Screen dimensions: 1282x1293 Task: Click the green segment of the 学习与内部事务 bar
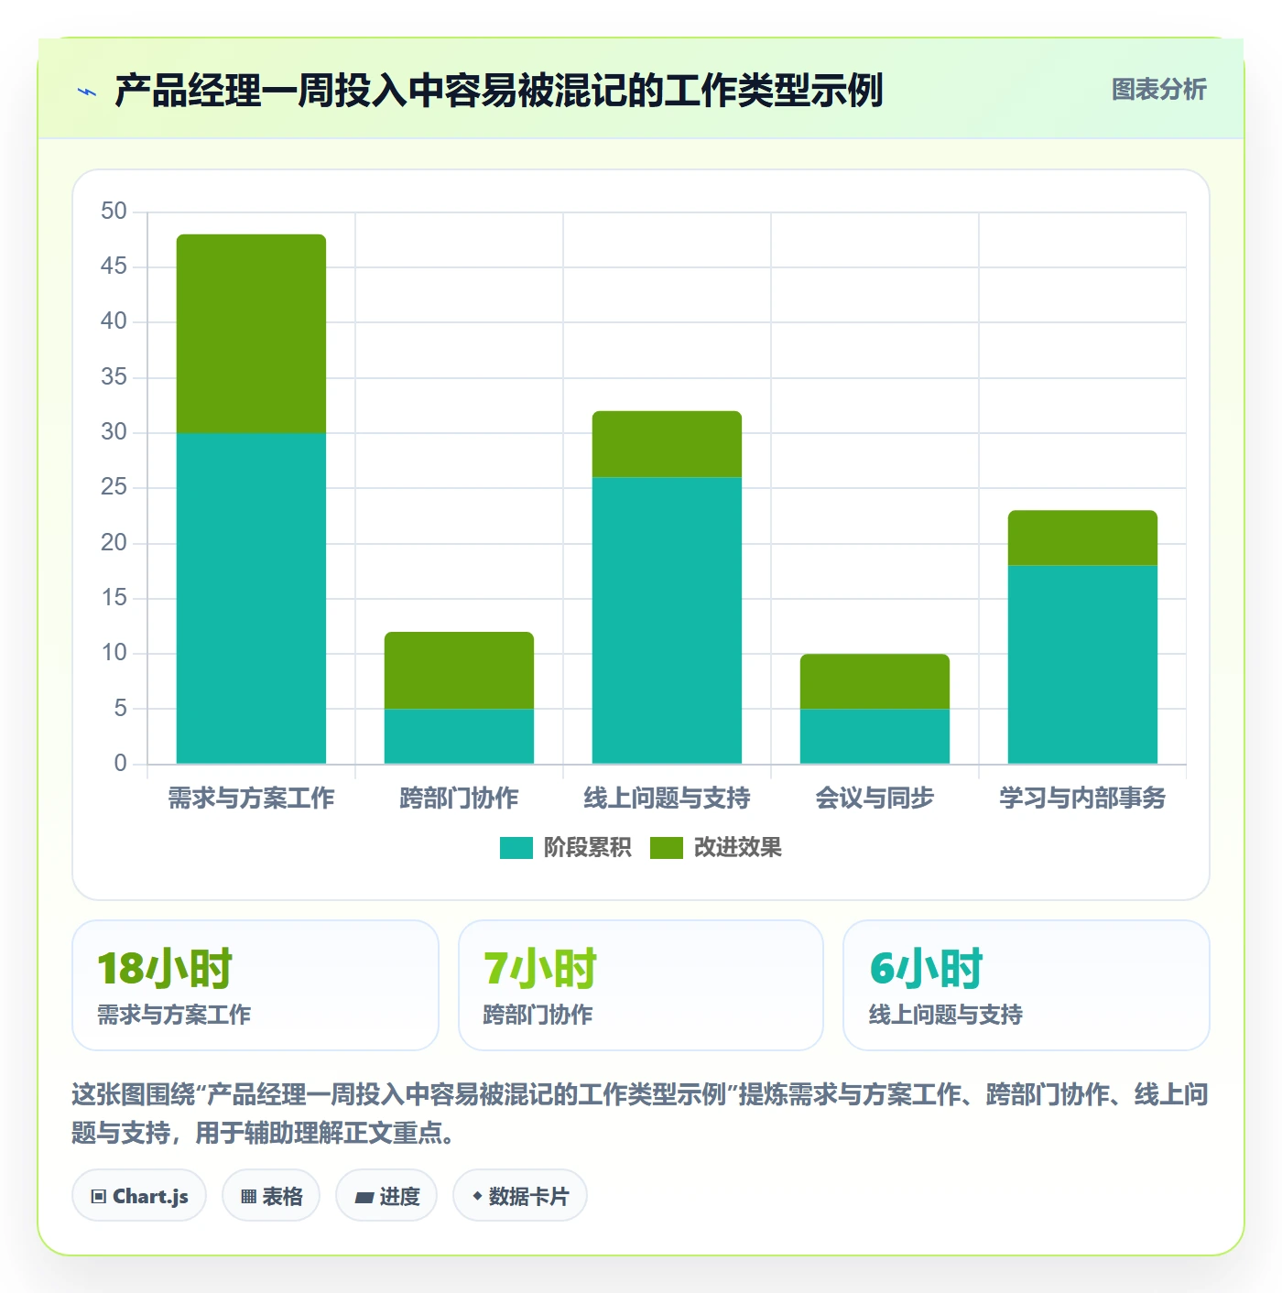(x=1082, y=538)
